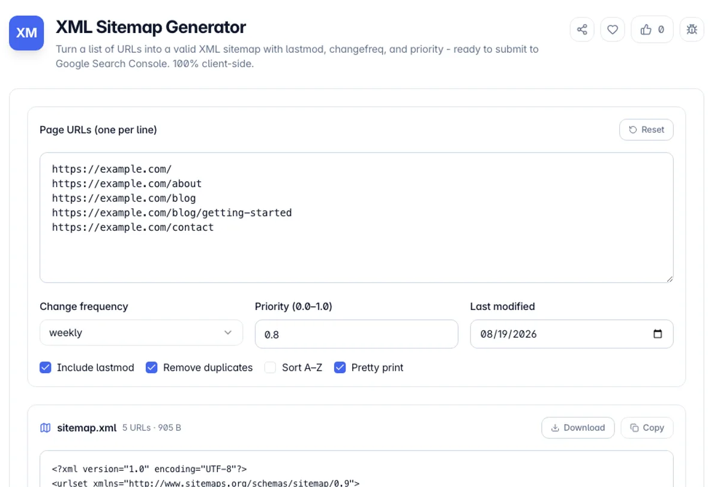Click the XM app logo icon

pos(26,33)
